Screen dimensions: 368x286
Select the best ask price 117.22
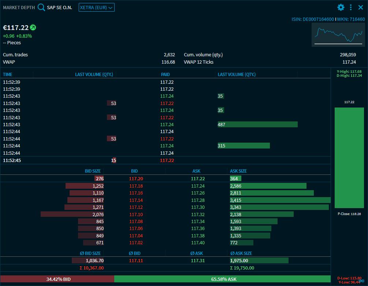pyautogui.click(x=198, y=179)
